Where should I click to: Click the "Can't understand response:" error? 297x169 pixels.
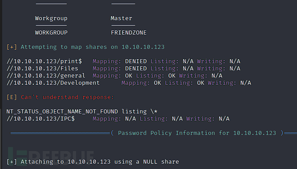[67, 97]
